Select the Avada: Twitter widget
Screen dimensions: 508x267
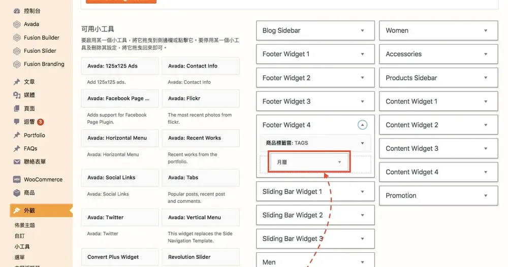coord(120,217)
